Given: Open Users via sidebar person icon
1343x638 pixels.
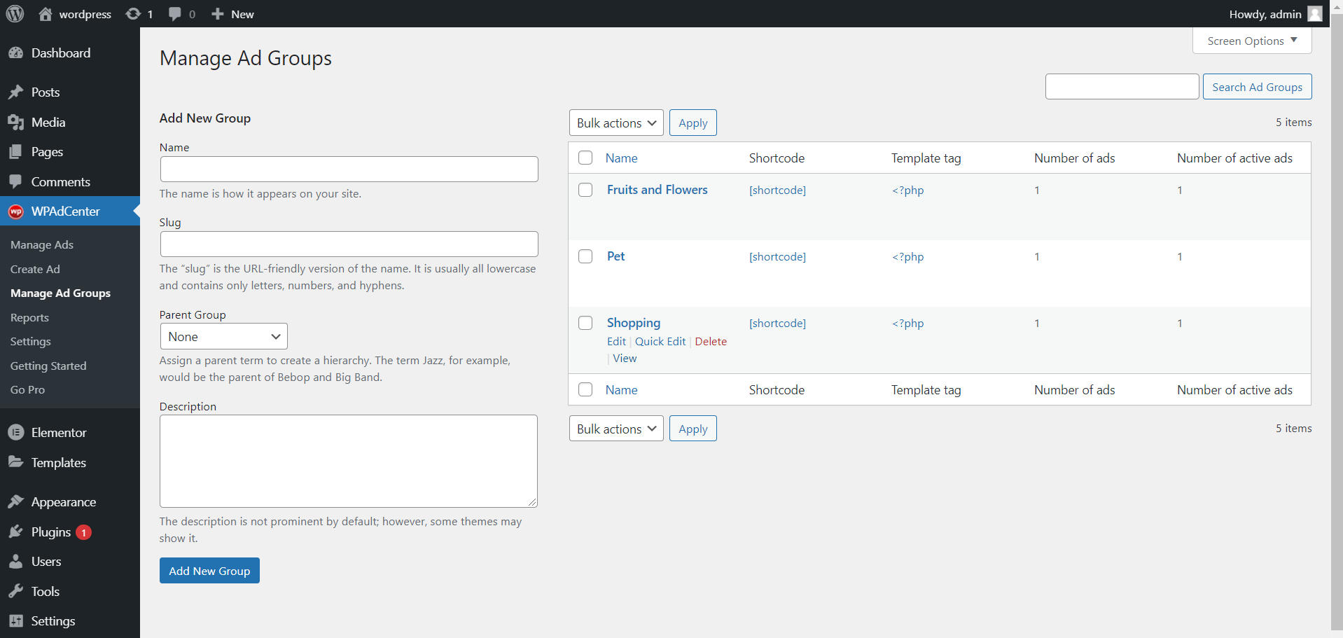Looking at the screenshot, I should click(x=16, y=561).
